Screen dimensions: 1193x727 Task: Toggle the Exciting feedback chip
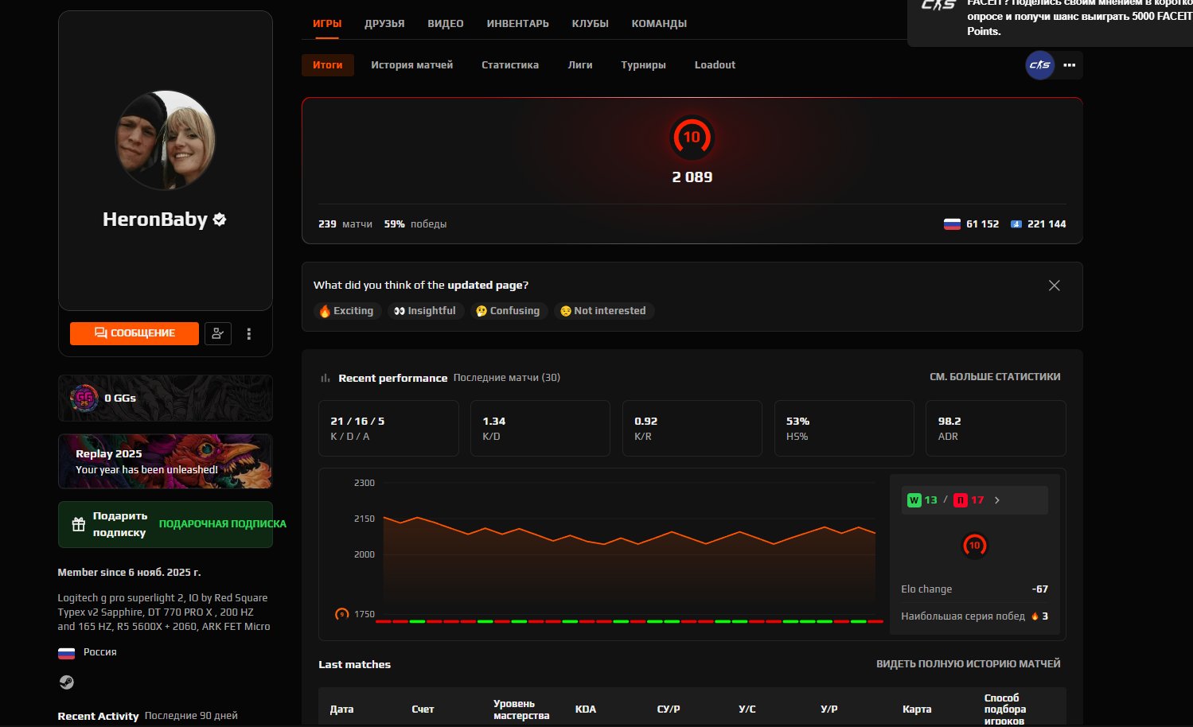click(x=347, y=311)
